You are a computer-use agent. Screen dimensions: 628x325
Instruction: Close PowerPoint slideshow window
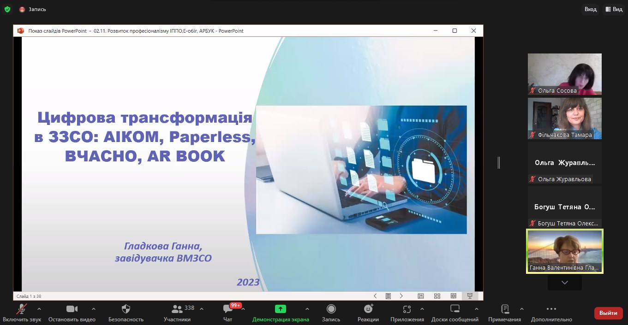pos(473,31)
